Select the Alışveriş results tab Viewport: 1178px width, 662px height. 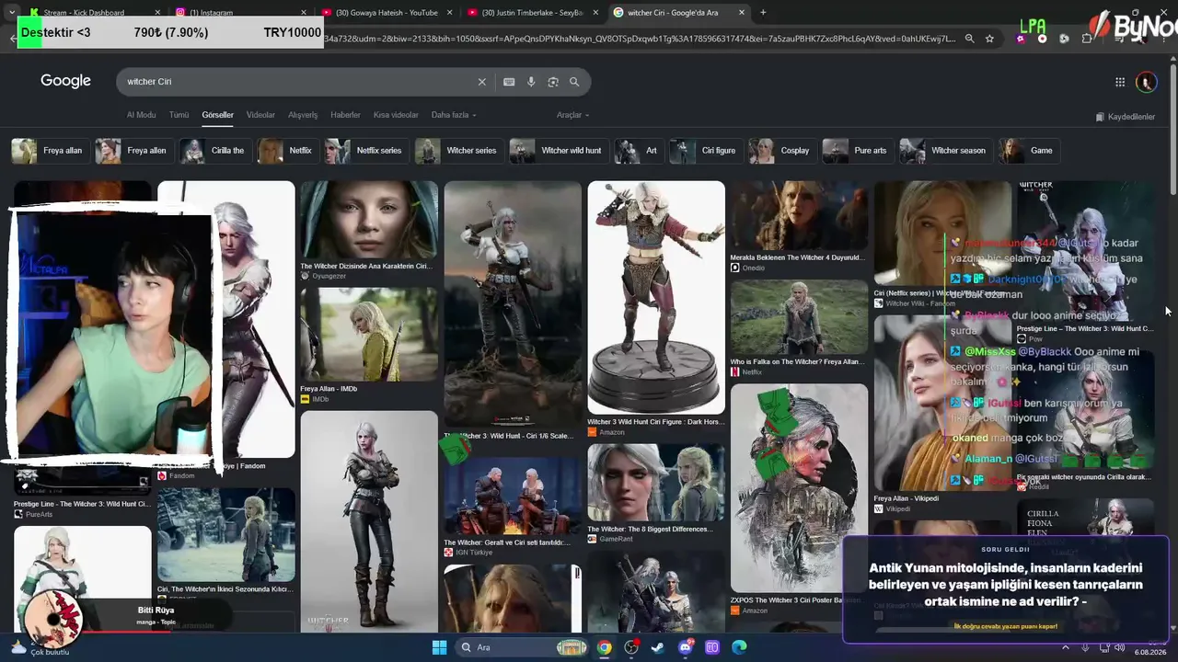[303, 115]
